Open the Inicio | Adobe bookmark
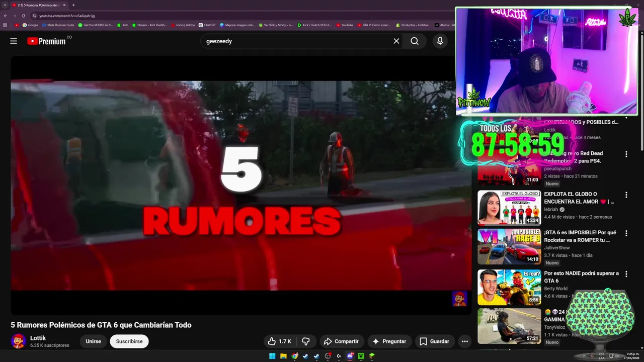 pos(183,25)
